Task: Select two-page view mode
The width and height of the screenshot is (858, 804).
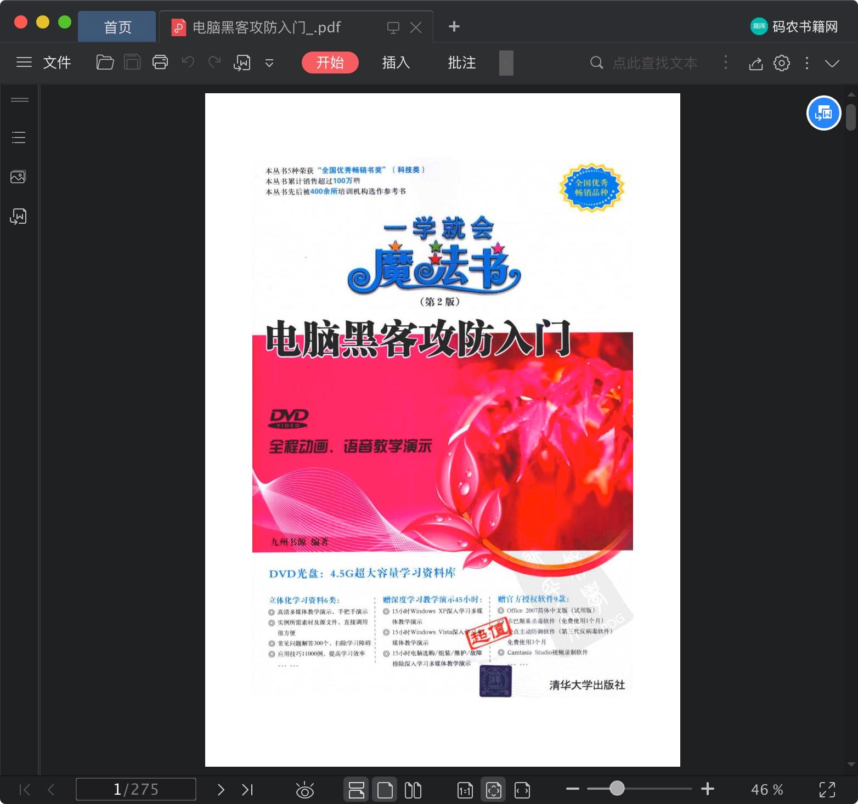Action: click(x=413, y=790)
